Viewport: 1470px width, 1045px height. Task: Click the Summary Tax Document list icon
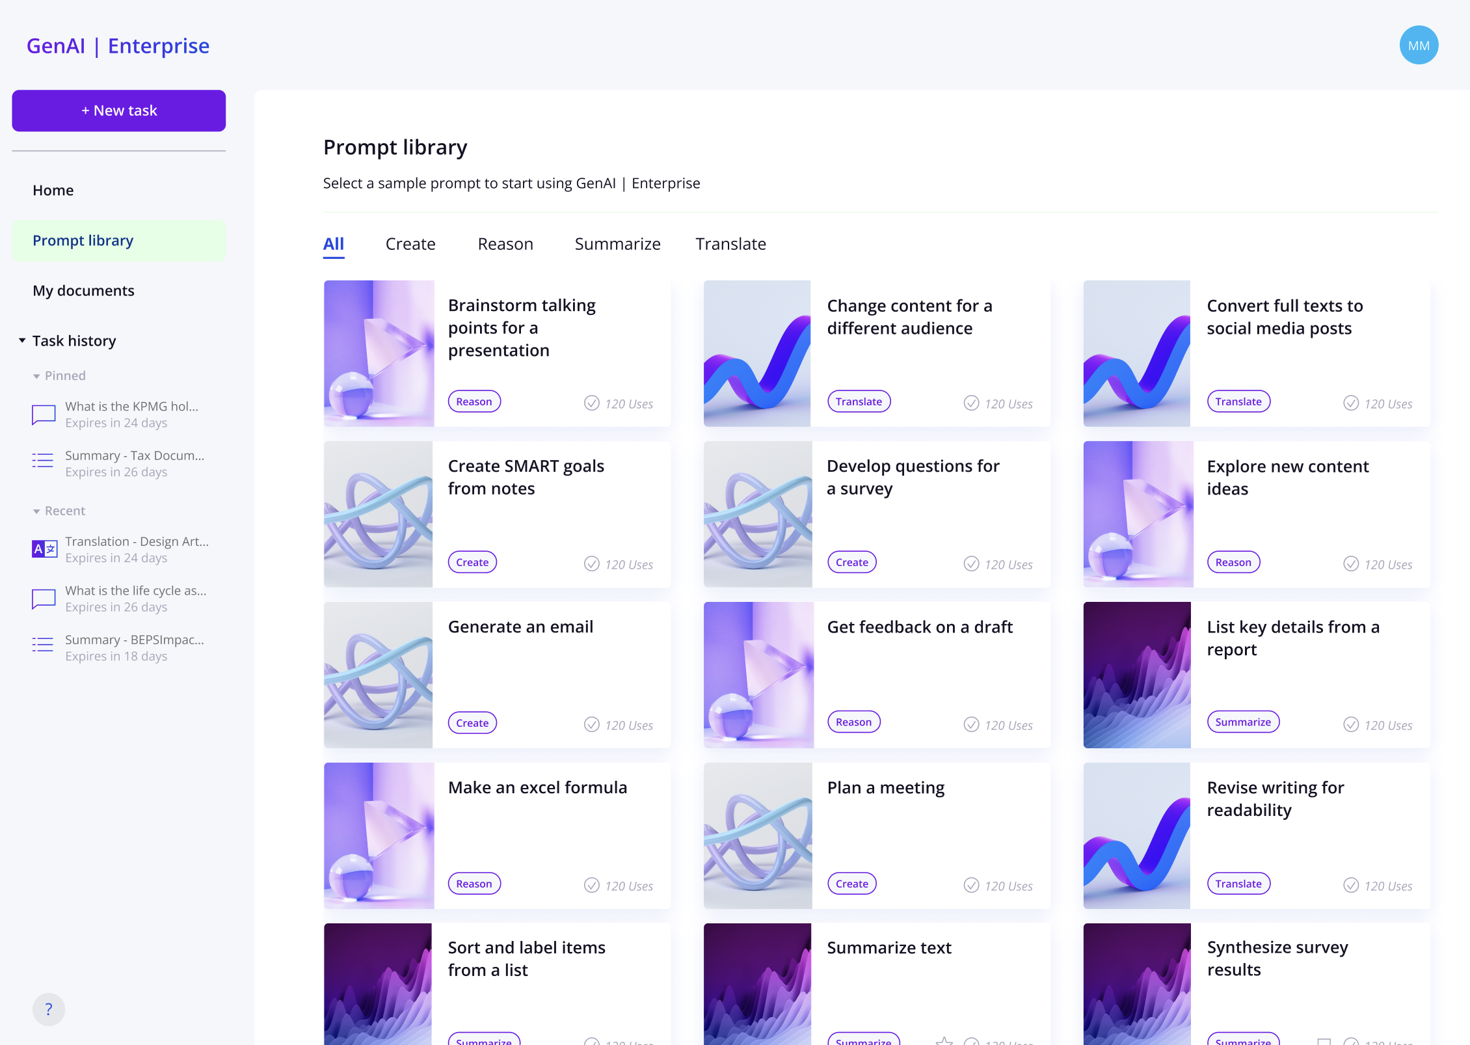(43, 461)
